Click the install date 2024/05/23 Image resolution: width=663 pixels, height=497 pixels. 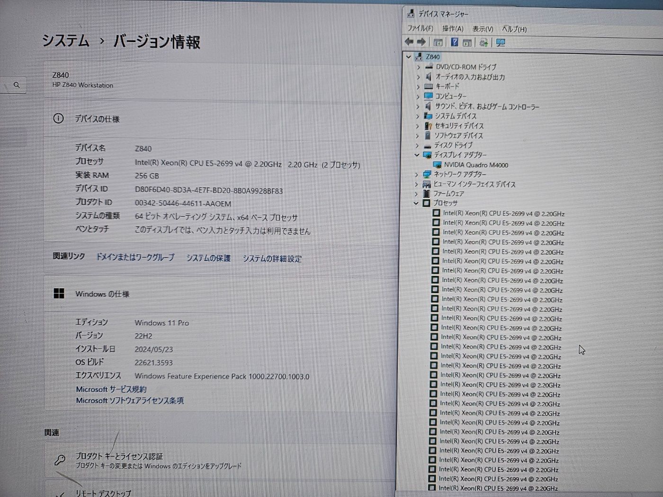click(154, 349)
